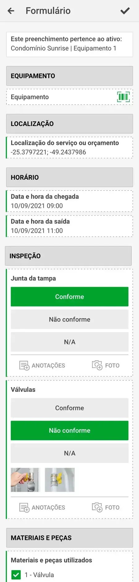Image resolution: width=139 pixels, height=582 pixels.
Task: Select Não conforme for Junta da tampa
Action: point(69,319)
